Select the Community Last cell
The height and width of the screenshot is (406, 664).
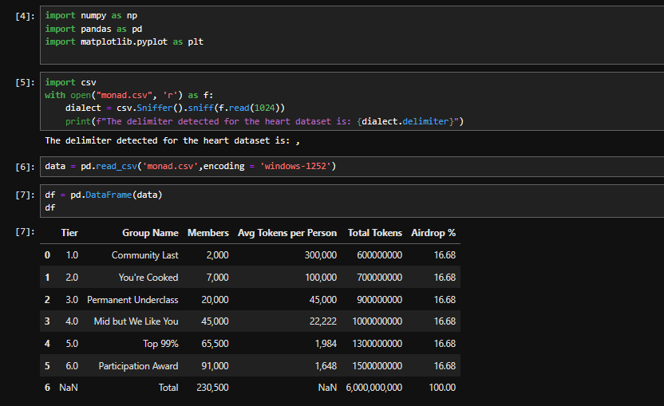[x=144, y=255]
